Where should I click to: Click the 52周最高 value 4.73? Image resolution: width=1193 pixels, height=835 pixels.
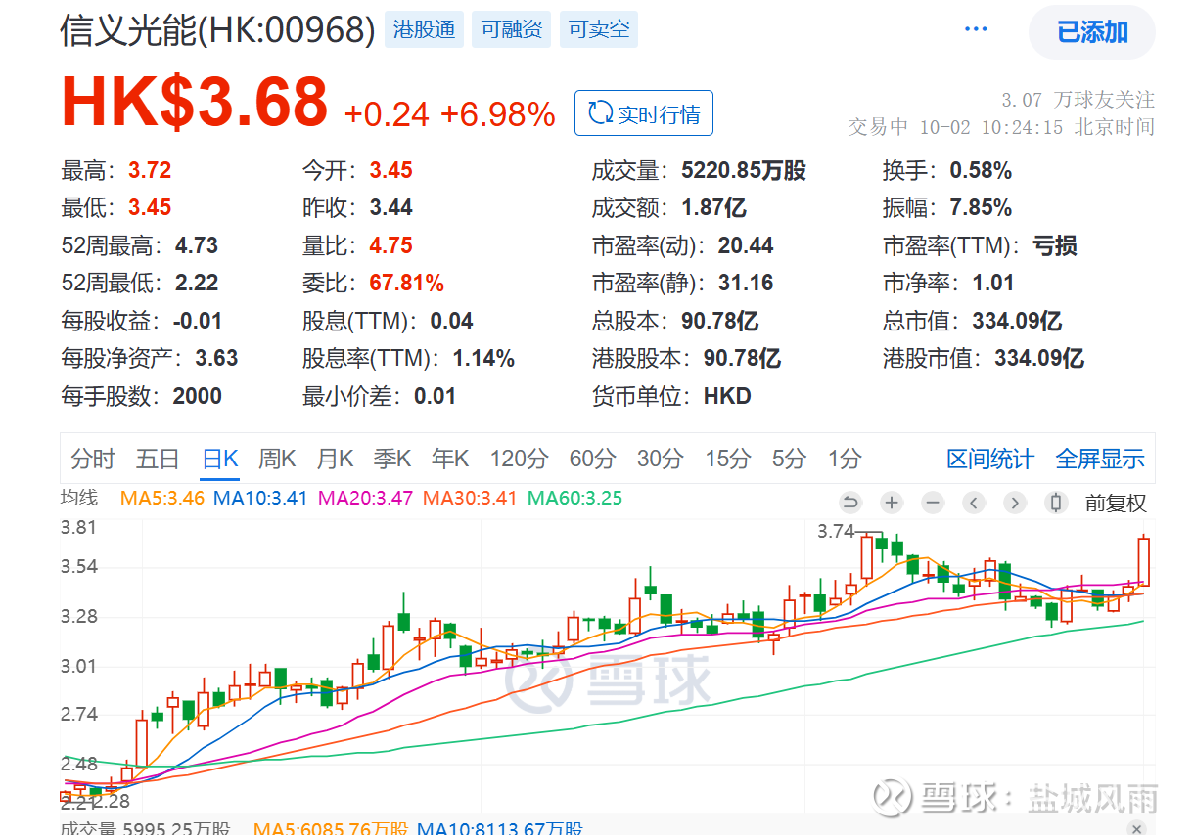click(197, 245)
